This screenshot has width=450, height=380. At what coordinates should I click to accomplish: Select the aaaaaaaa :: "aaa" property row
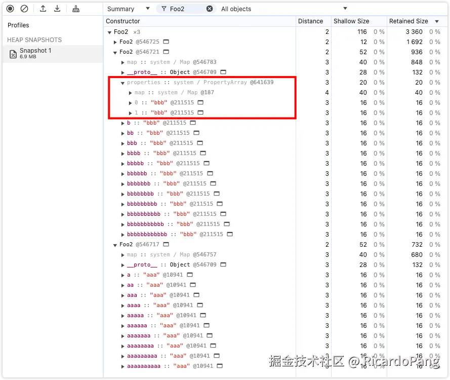pyautogui.click(x=275, y=346)
